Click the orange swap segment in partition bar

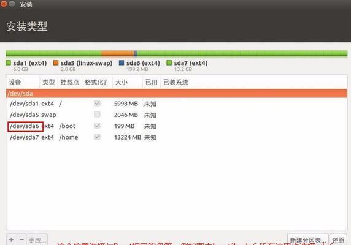coord(118,54)
